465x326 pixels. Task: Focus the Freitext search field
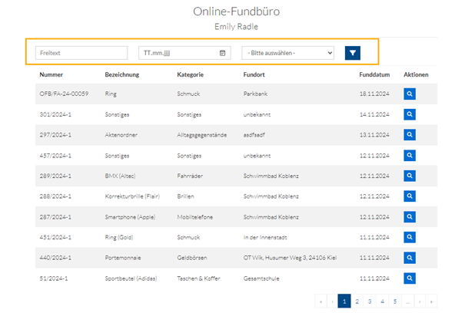coord(81,53)
